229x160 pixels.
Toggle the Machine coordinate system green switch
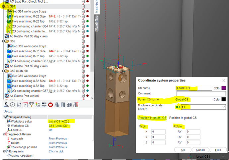coord(178,107)
